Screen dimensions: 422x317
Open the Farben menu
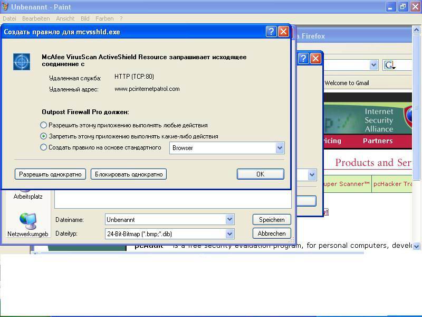tap(104, 18)
